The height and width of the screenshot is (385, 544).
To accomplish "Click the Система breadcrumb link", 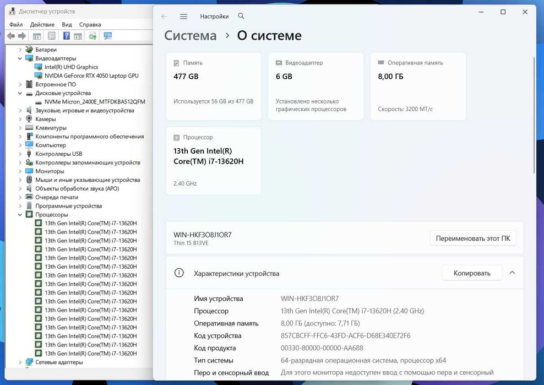I will point(190,35).
